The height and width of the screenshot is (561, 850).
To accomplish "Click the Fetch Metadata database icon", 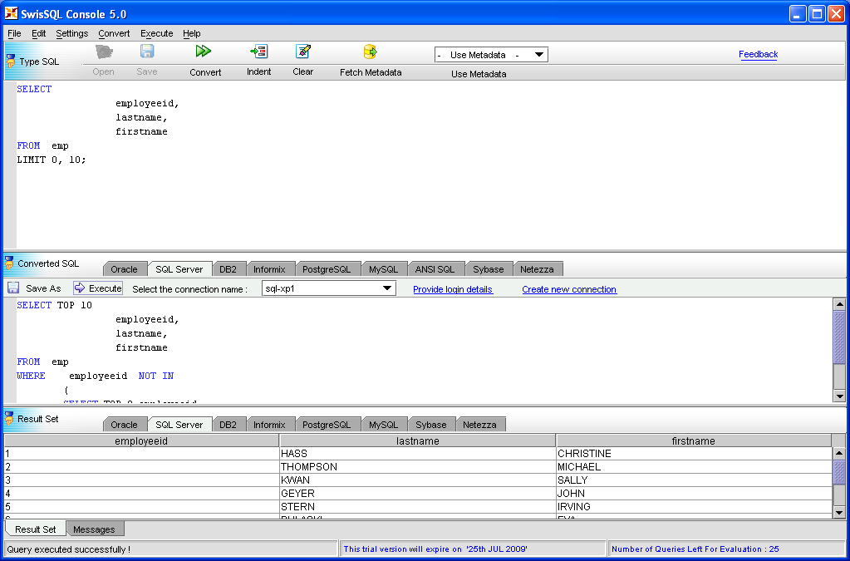I will (370, 52).
